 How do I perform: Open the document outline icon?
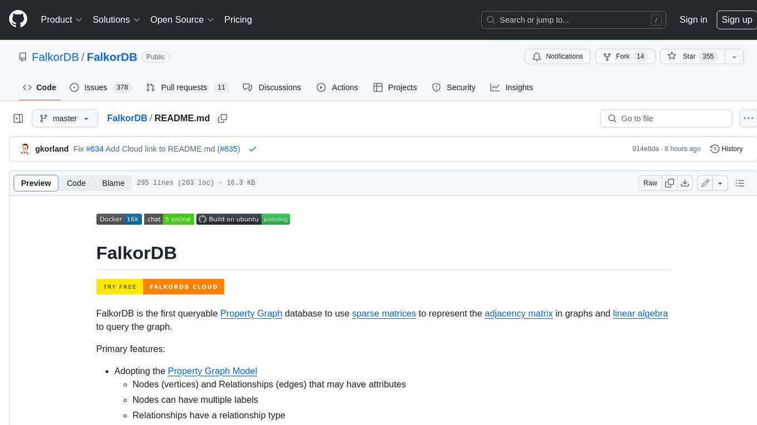point(740,183)
